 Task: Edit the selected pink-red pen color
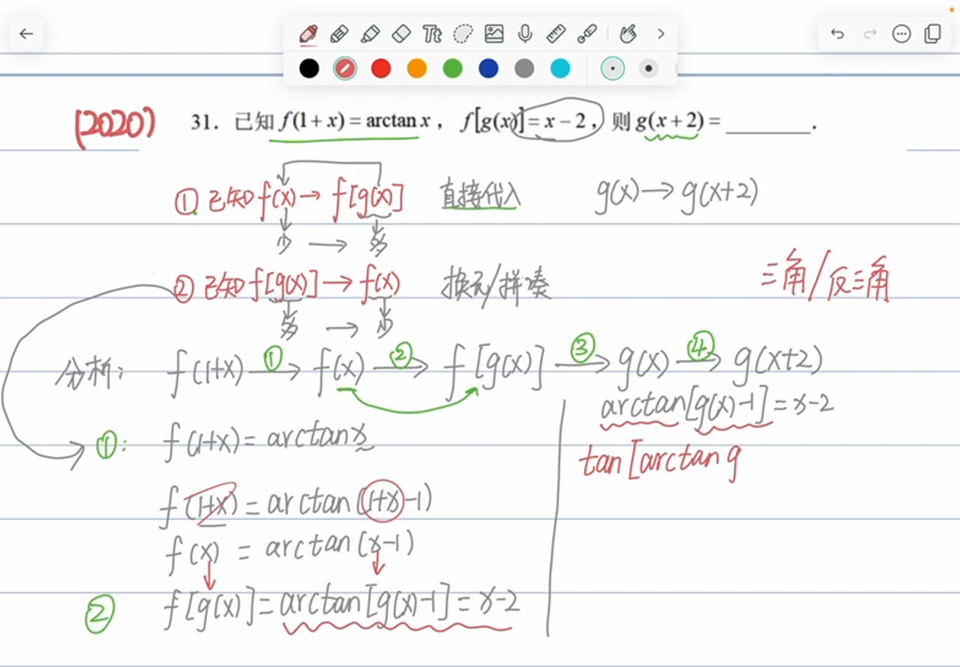pyautogui.click(x=345, y=69)
